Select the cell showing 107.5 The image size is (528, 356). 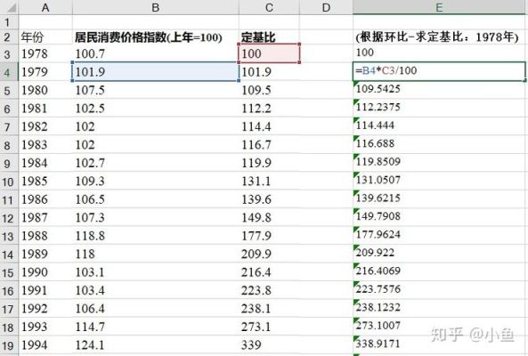tap(156, 90)
